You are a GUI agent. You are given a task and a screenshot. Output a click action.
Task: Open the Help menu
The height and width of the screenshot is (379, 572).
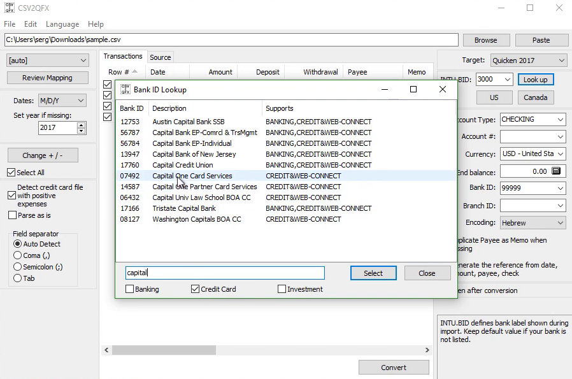(x=96, y=24)
